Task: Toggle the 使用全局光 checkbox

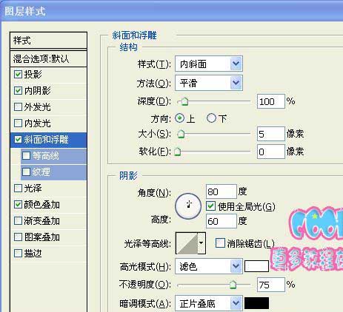Action: point(210,206)
